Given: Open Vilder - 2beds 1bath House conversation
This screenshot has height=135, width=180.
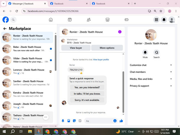Looking at the screenshot, I should coord(27,60).
